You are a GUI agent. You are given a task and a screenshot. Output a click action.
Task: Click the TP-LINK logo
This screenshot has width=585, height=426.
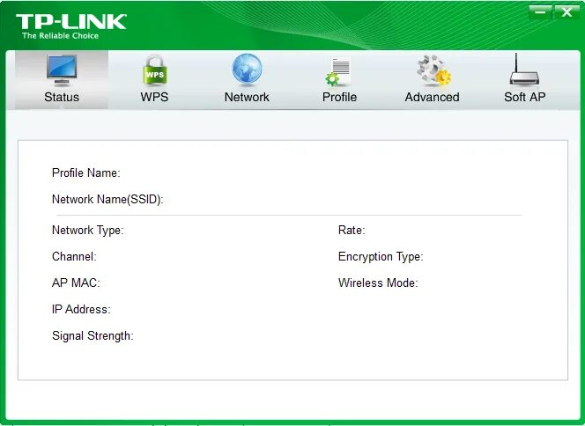coord(70,22)
